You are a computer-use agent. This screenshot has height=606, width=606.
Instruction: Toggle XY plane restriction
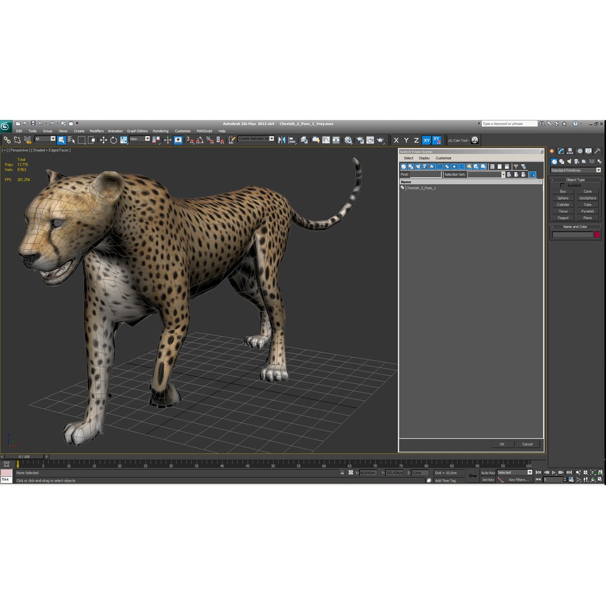(x=426, y=140)
